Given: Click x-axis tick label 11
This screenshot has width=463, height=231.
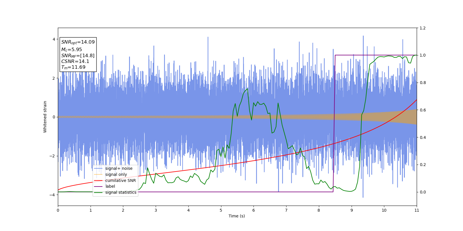Looking at the screenshot, I should [x=417, y=210].
